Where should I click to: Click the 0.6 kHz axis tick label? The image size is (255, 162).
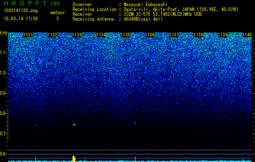(x=3, y=154)
